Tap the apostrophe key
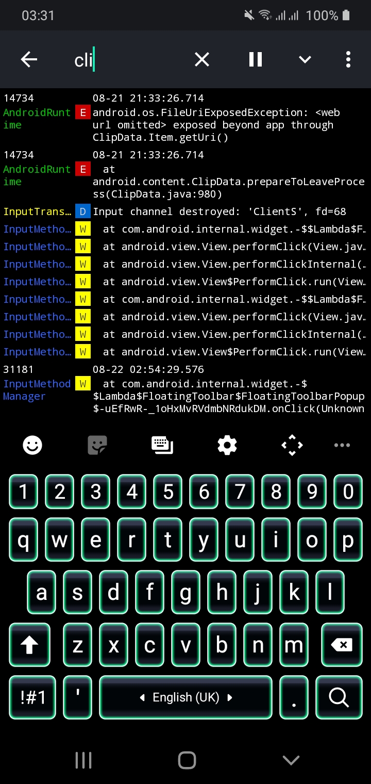This screenshot has height=784, width=371. point(78,697)
